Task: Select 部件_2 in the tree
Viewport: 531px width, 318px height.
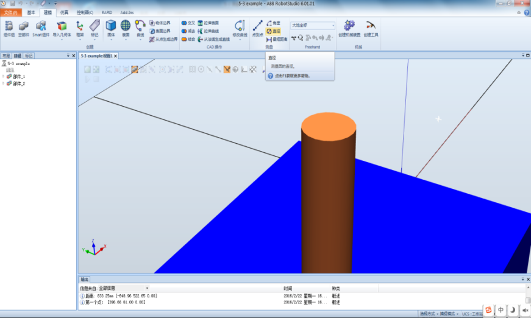Action: tap(16, 83)
